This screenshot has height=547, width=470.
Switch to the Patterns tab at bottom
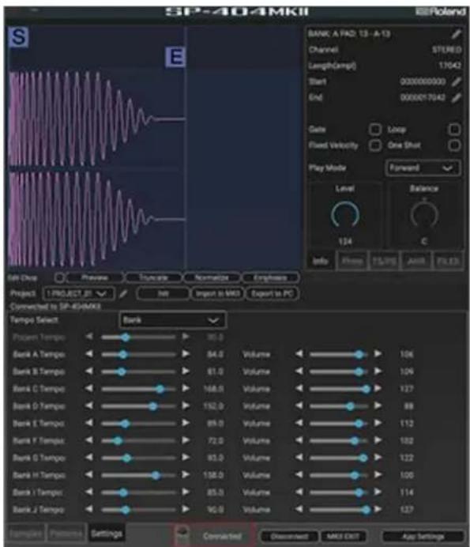[66, 534]
